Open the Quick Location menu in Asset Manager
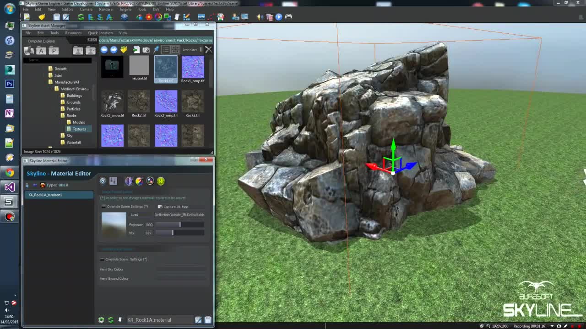Viewport: 586px width, 329px height. (100, 32)
